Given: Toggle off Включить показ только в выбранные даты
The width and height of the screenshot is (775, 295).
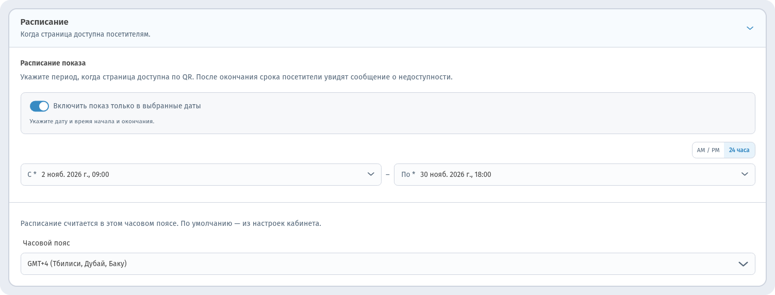Looking at the screenshot, I should 39,106.
